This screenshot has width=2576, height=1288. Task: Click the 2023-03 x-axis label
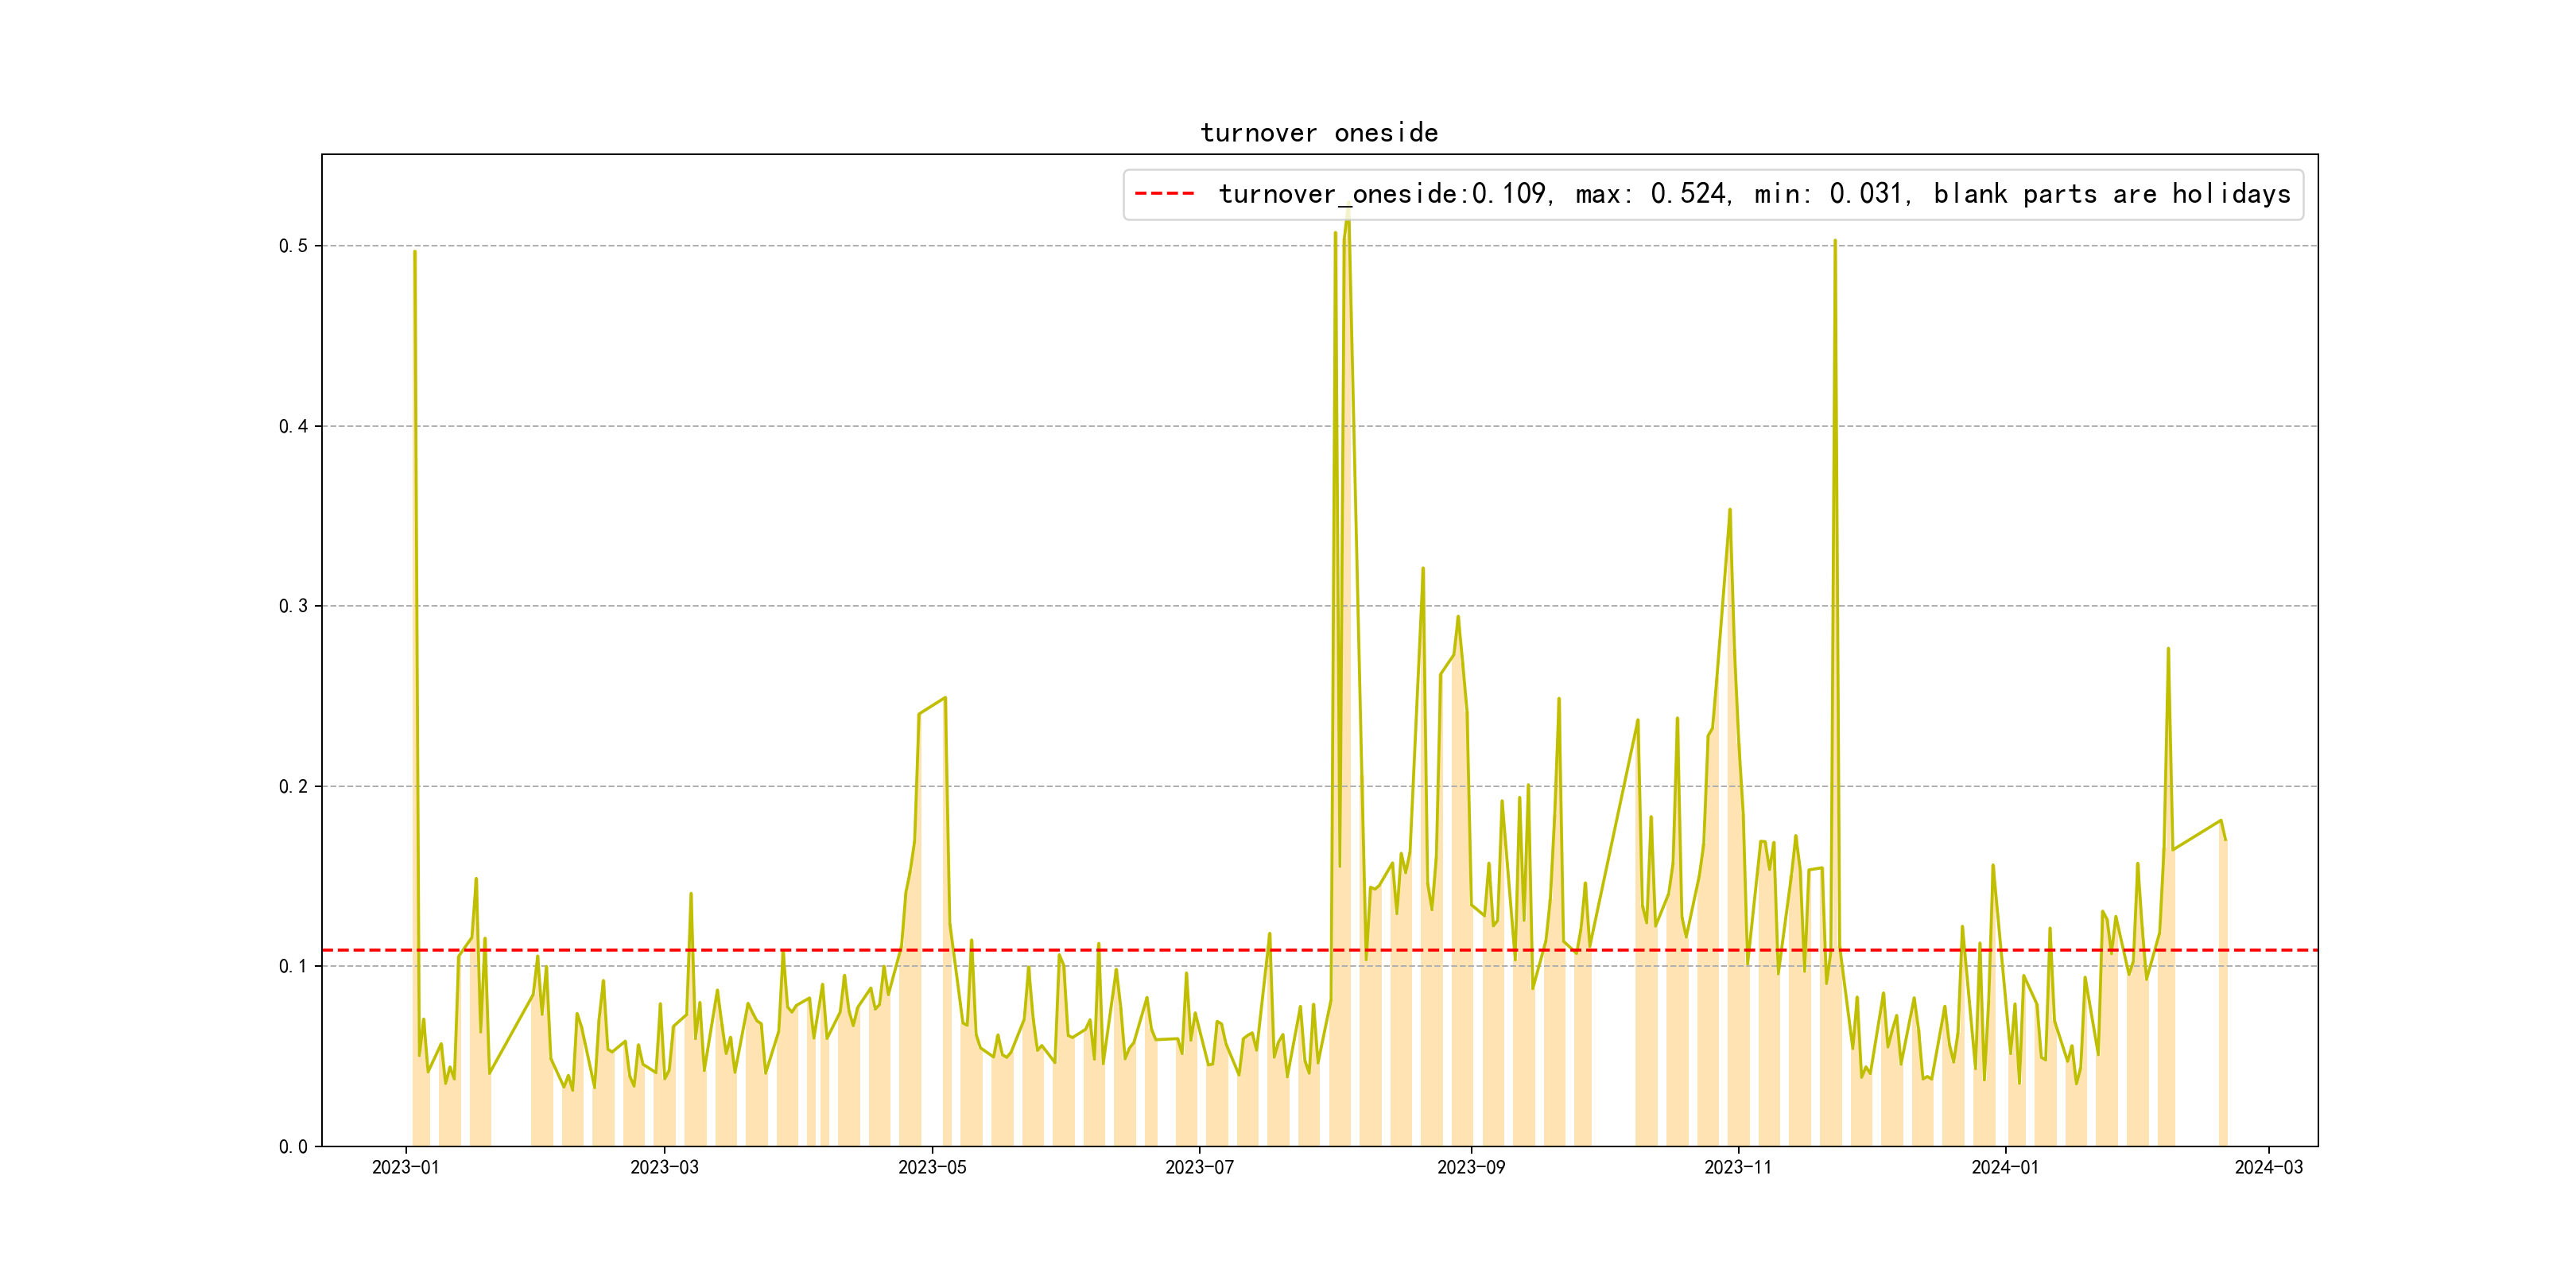(664, 1167)
